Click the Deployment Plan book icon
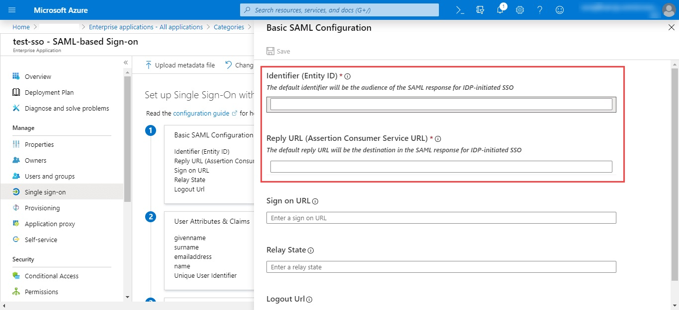Viewport: 679px width, 310px height. pos(16,92)
